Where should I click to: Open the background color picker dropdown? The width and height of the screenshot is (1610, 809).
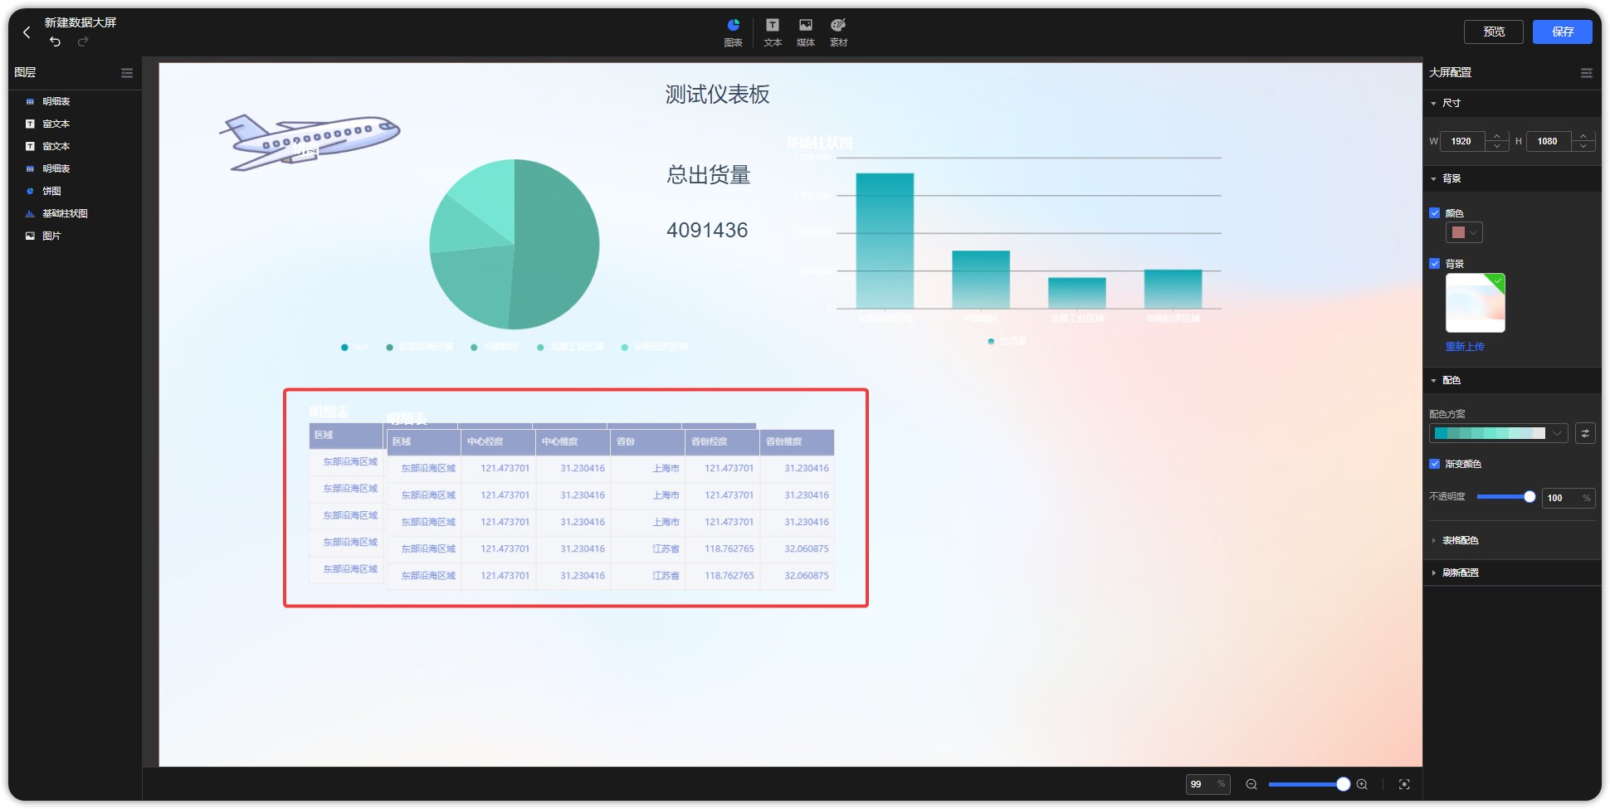click(x=1464, y=232)
